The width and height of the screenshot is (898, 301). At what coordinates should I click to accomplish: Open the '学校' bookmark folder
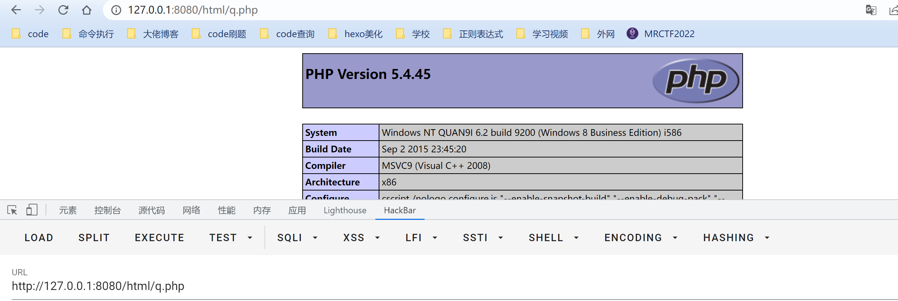(x=413, y=34)
